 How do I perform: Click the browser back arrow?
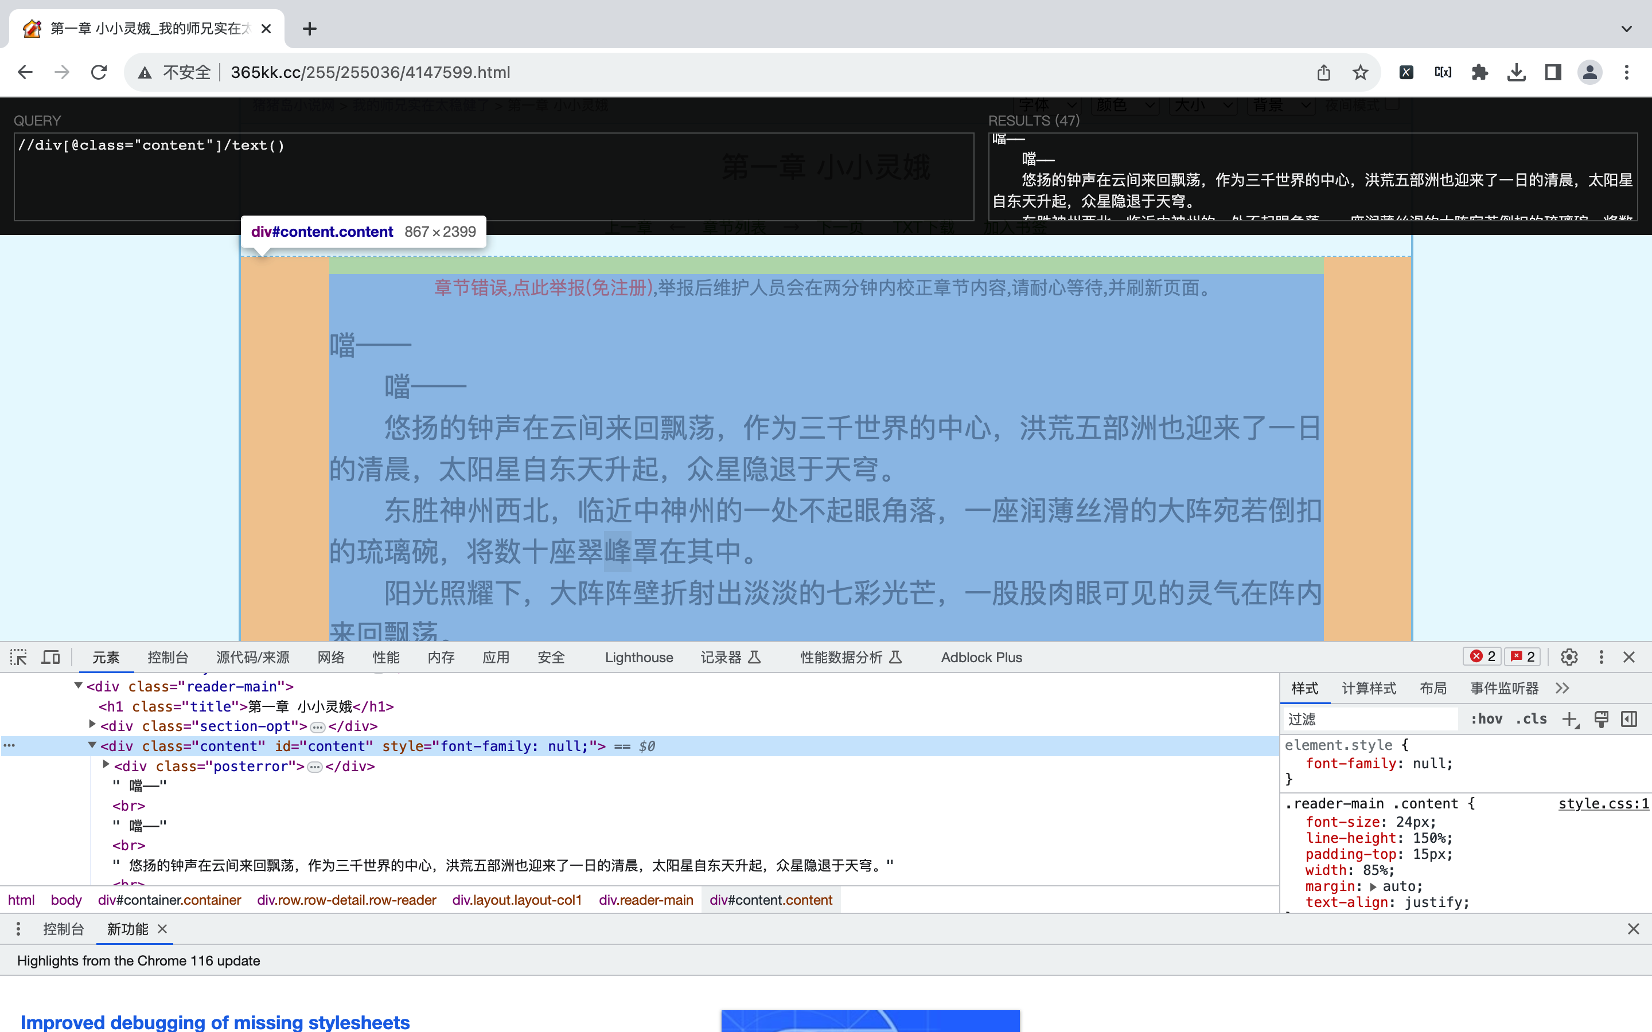25,72
